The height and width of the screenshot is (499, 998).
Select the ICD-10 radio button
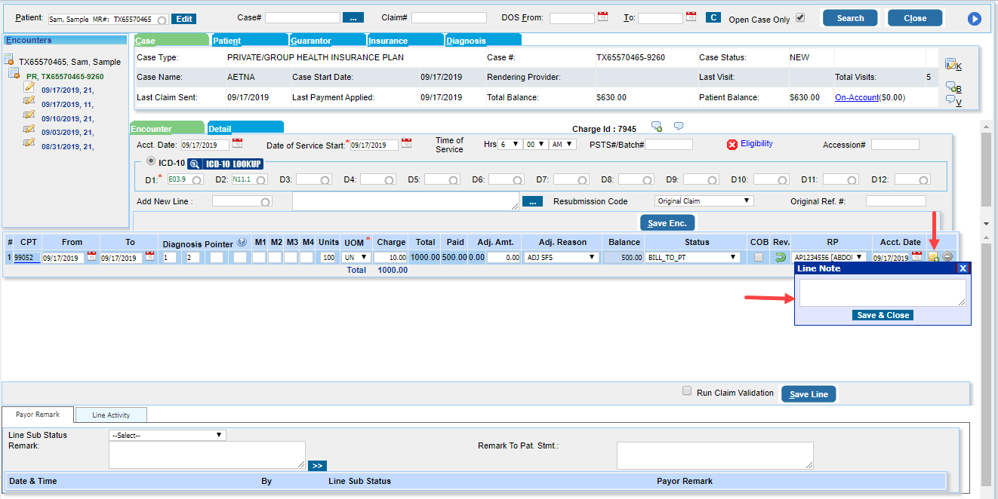pyautogui.click(x=151, y=161)
